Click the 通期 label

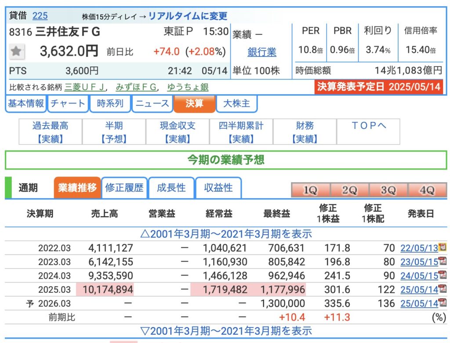click(28, 188)
